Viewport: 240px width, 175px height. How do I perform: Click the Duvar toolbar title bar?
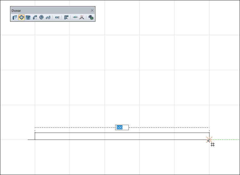tap(50, 10)
